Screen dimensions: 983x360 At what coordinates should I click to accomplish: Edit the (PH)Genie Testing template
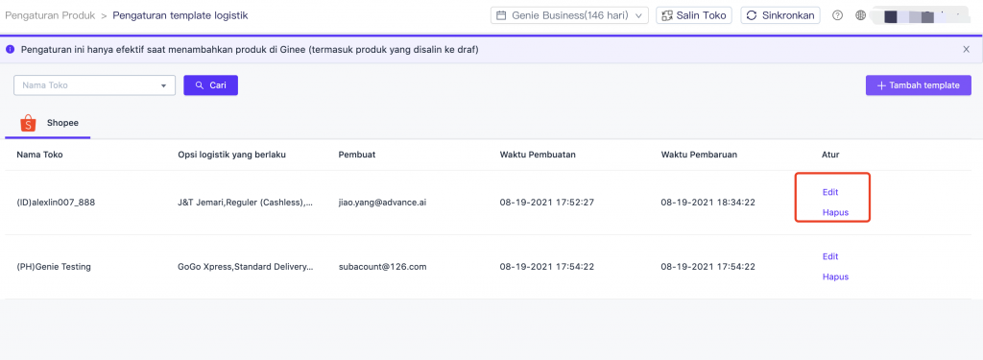tap(830, 256)
